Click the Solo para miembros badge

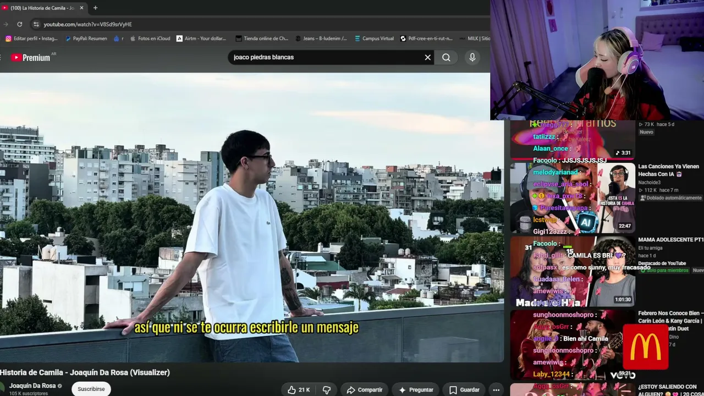[x=664, y=271]
